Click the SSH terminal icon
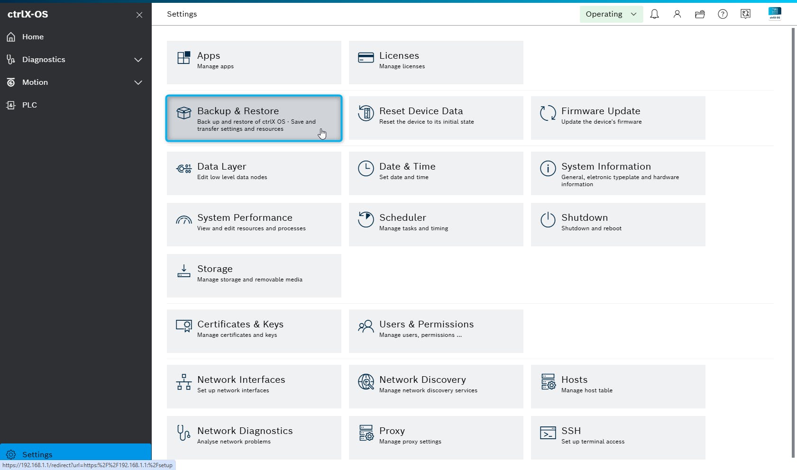 coord(548,433)
